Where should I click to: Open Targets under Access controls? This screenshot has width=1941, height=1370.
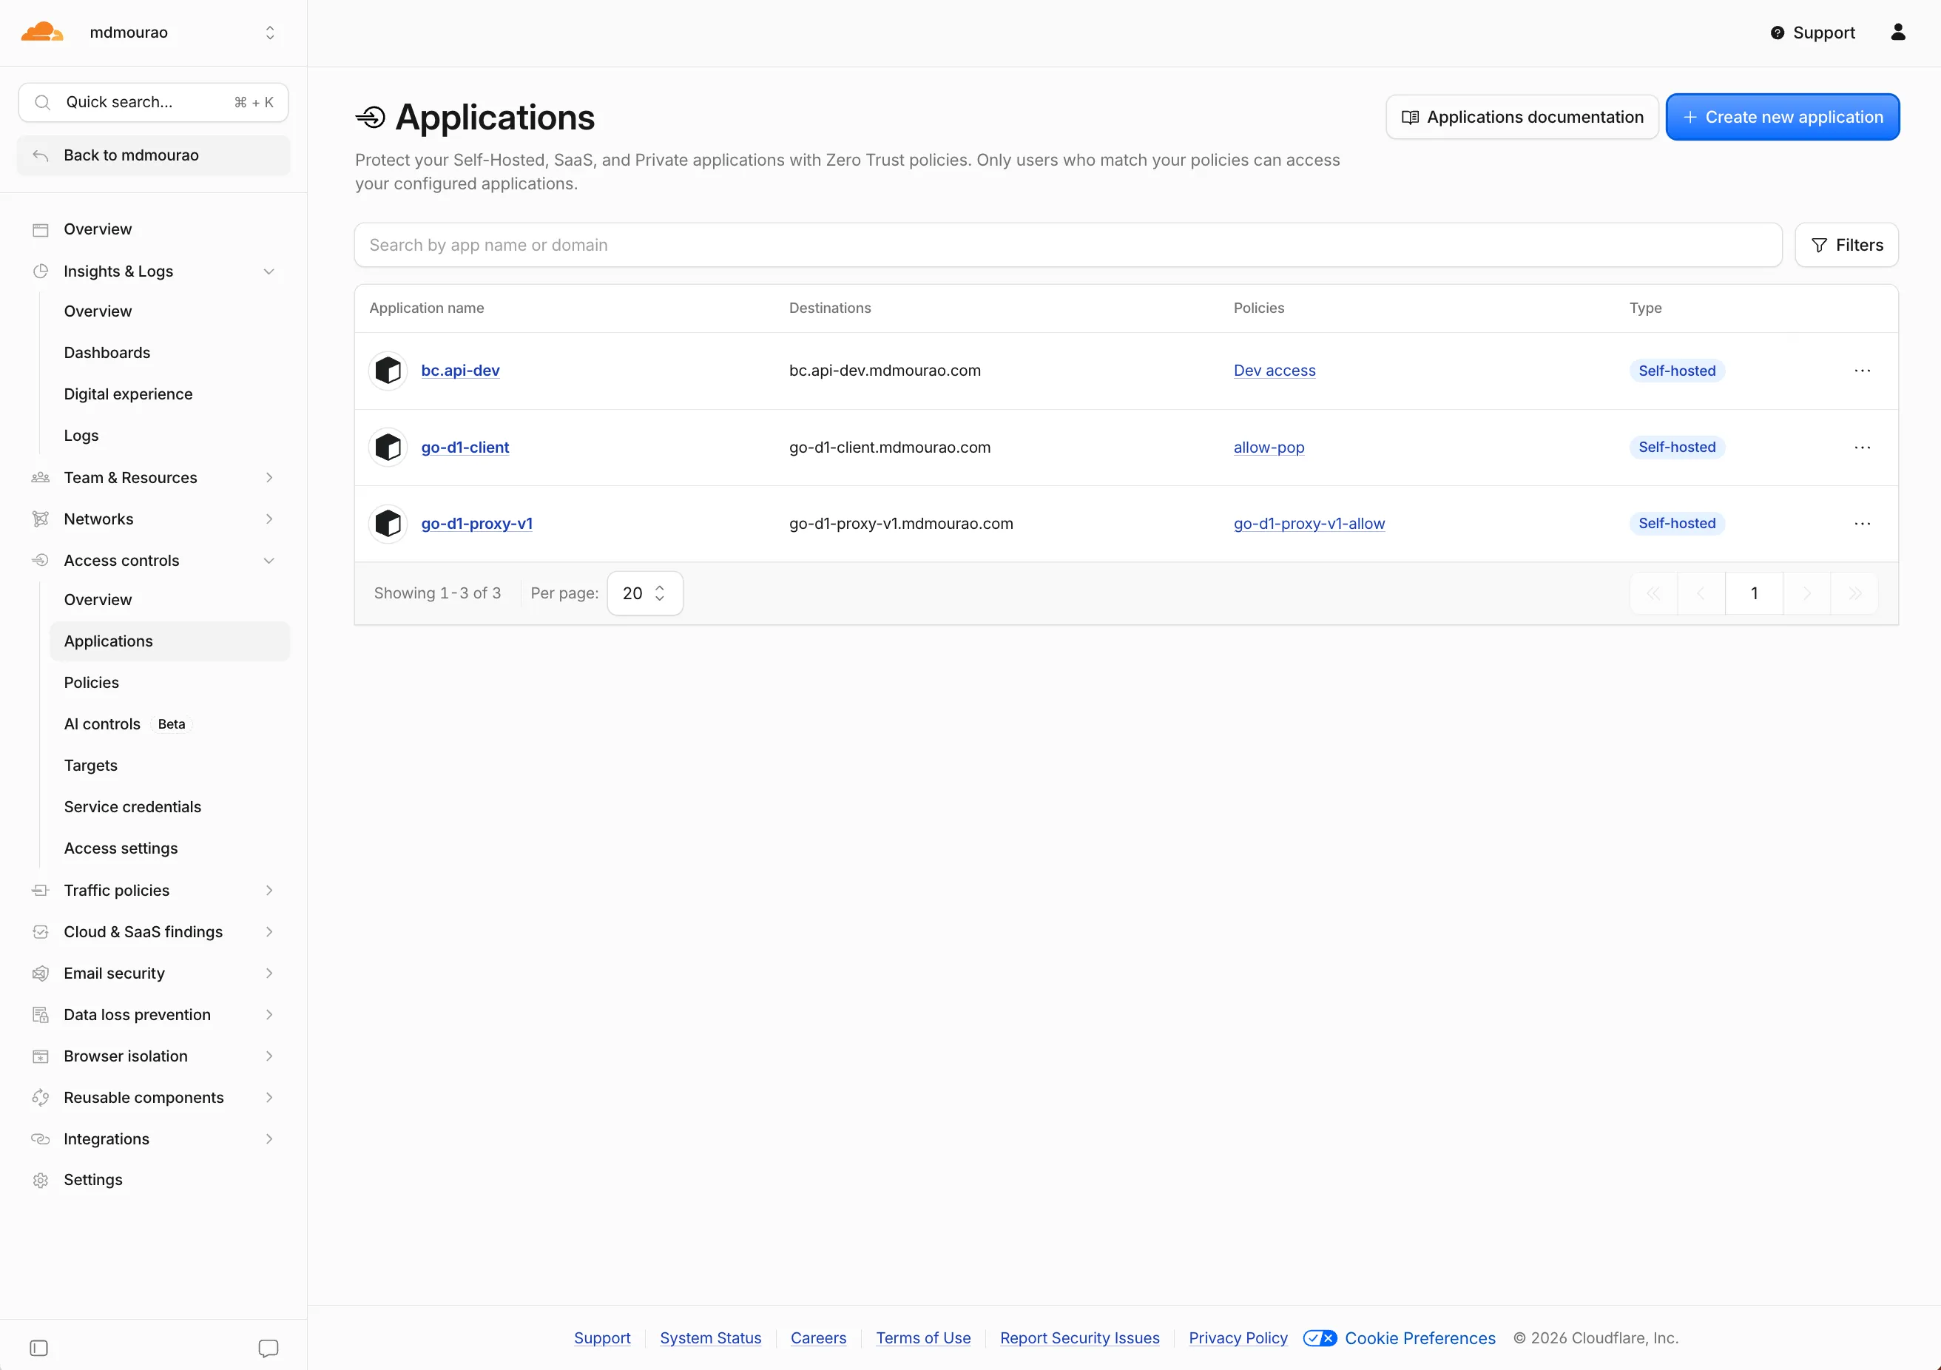[x=90, y=765]
